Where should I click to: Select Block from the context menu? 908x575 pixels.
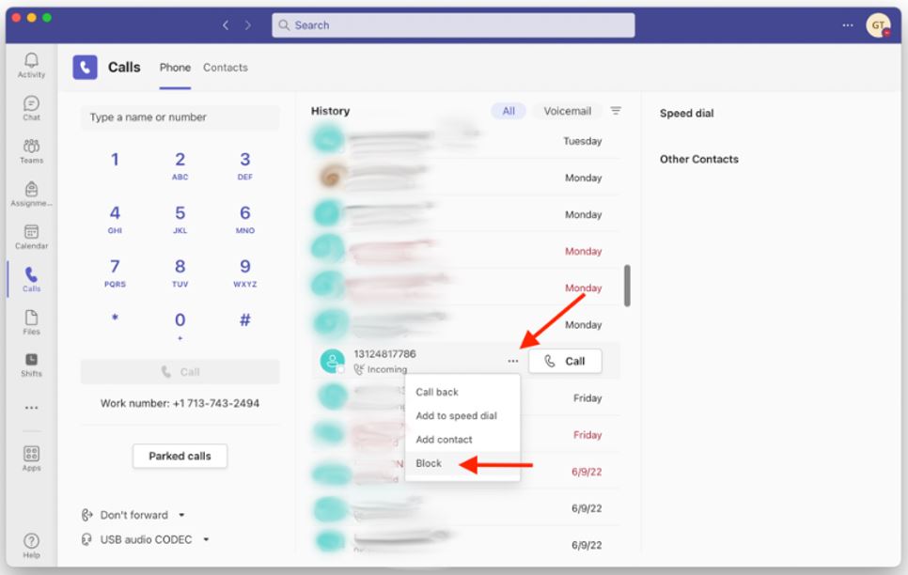click(x=428, y=463)
